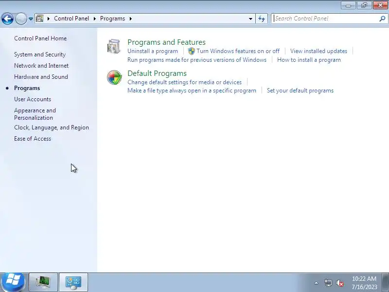Open Clock, Language, and Region
The height and width of the screenshot is (292, 389).
(x=52, y=128)
